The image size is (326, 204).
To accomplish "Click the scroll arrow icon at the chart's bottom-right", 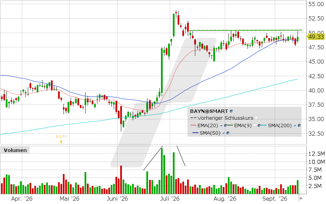I will pos(301,198).
